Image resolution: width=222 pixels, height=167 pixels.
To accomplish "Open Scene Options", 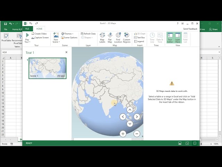I will pyautogui.click(x=69, y=38).
